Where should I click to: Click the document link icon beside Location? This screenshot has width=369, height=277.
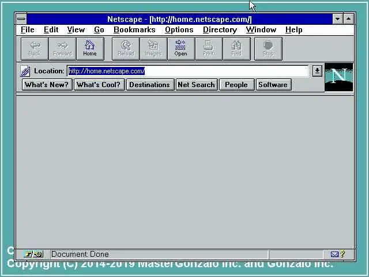[x=25, y=71]
